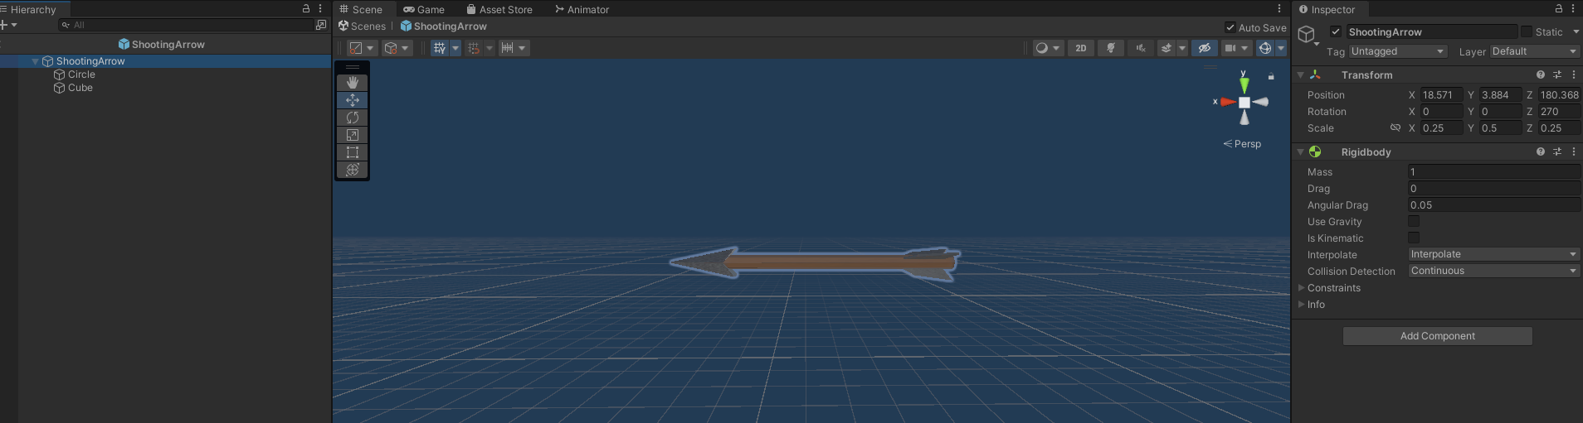The height and width of the screenshot is (423, 1583).
Task: Select the Cube child object
Action: pos(80,88)
